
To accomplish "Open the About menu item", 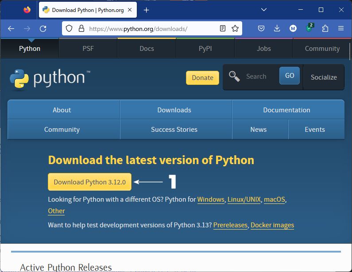I will [64, 110].
